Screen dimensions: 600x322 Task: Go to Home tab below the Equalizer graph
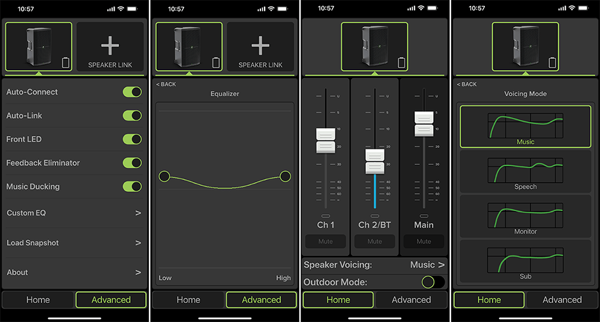click(x=188, y=300)
